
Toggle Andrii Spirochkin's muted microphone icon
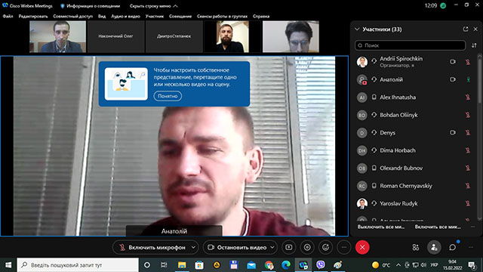[468, 62]
